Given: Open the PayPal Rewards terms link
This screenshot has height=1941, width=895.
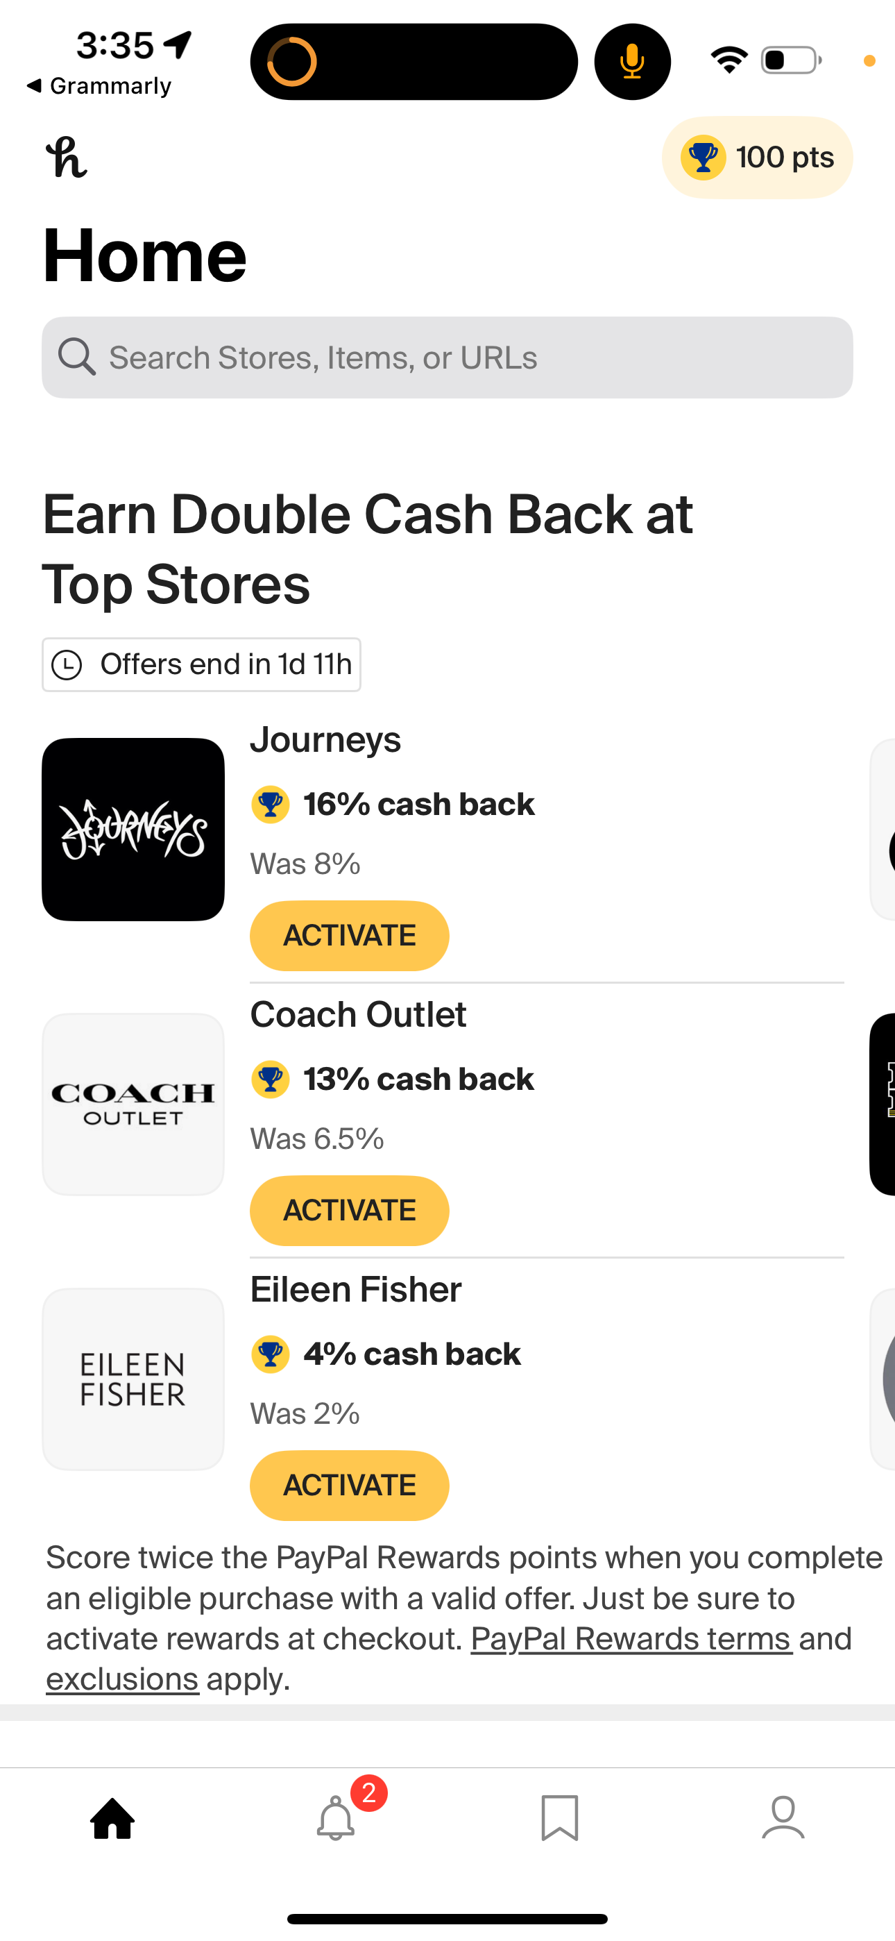Looking at the screenshot, I should (631, 1639).
